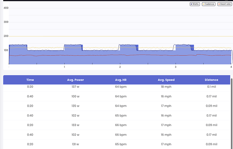This screenshot has height=149, width=233.
Task: Toggle the Cadence legend chip
Action: click(x=208, y=4)
